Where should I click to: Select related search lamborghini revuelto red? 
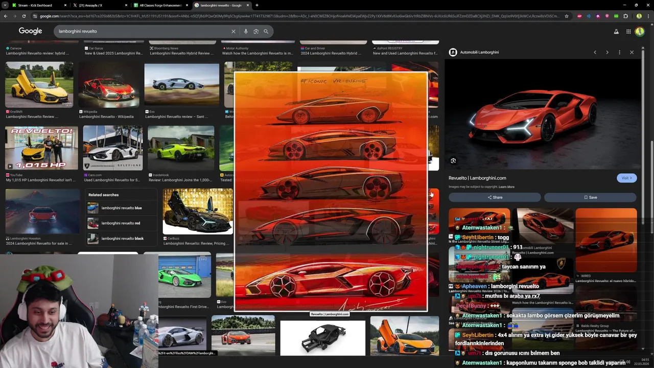pyautogui.click(x=121, y=223)
